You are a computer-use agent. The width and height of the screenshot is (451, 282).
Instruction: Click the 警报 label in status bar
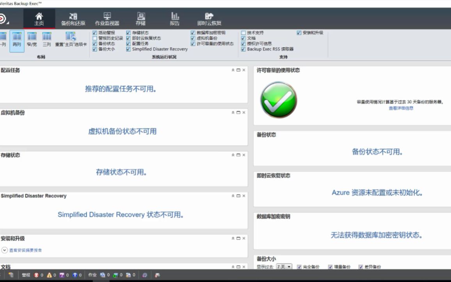pos(26,275)
